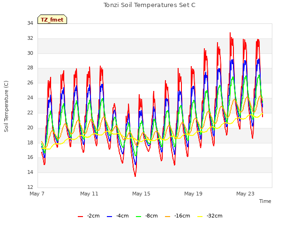
Task: Click the orange -16cm legend swatch
Action: (x=168, y=217)
